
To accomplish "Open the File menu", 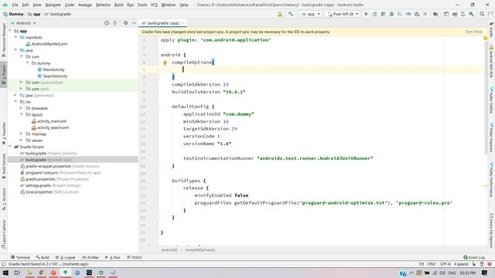I will pos(15,5).
